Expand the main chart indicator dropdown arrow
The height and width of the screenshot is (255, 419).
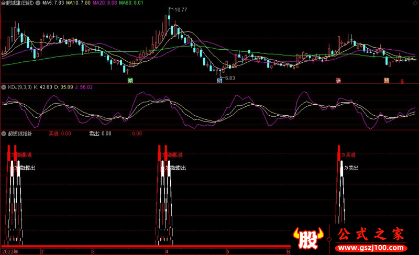tap(4, 3)
